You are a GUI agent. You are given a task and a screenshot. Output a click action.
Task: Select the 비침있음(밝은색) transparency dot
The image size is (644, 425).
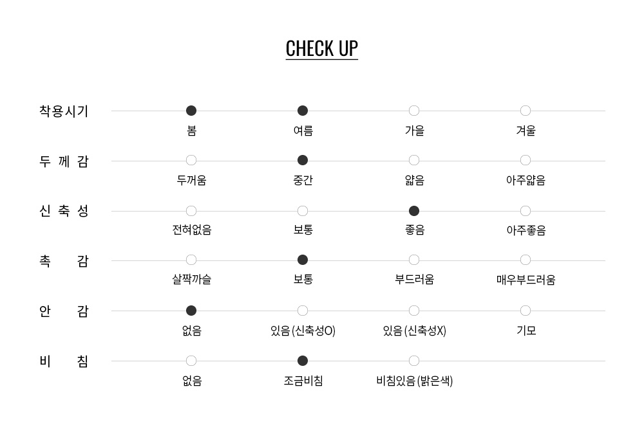tap(414, 361)
